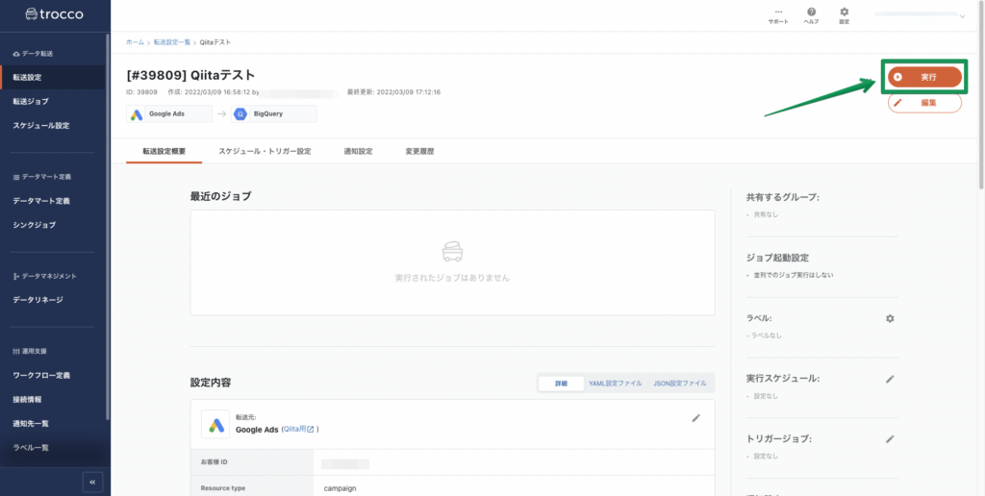The height and width of the screenshot is (496, 985).
Task: Open the help question mark icon
Action: coord(811,14)
